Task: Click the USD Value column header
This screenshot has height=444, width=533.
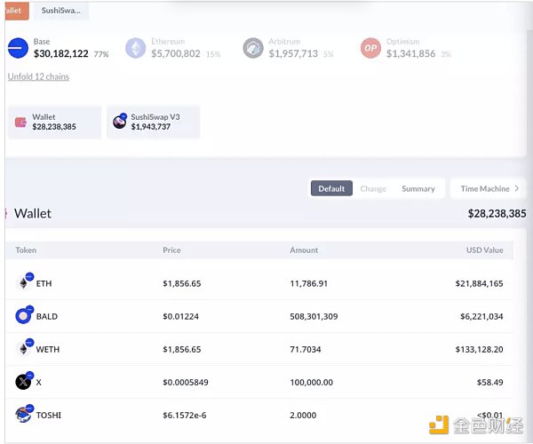Action: coord(485,250)
